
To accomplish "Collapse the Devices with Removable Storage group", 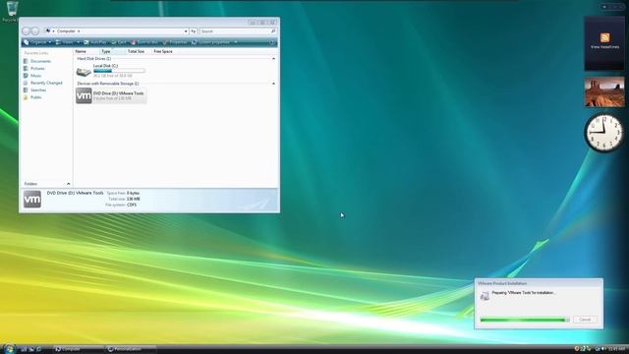I will point(273,84).
